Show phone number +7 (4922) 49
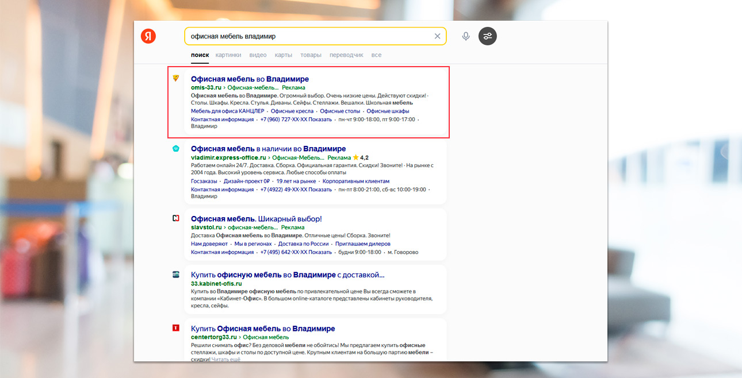The image size is (742, 378). click(x=296, y=190)
